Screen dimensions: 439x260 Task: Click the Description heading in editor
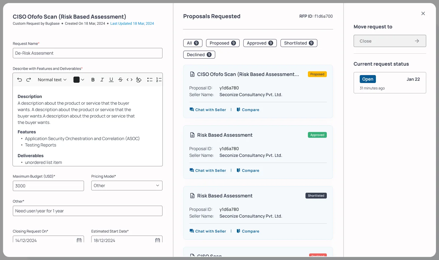[30, 96]
